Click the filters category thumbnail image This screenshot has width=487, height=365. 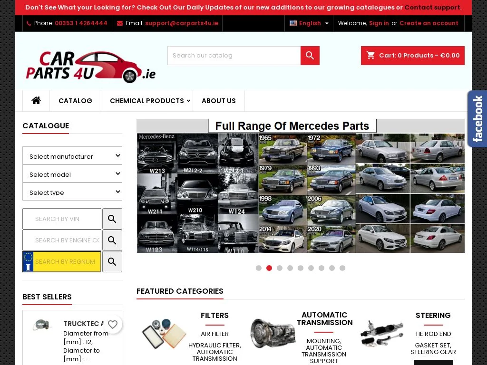click(x=164, y=334)
